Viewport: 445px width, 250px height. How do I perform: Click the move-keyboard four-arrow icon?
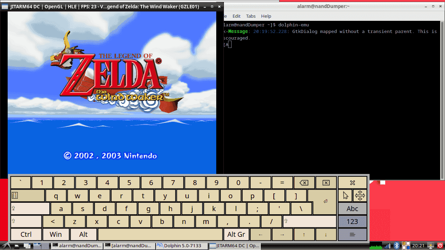(360, 195)
